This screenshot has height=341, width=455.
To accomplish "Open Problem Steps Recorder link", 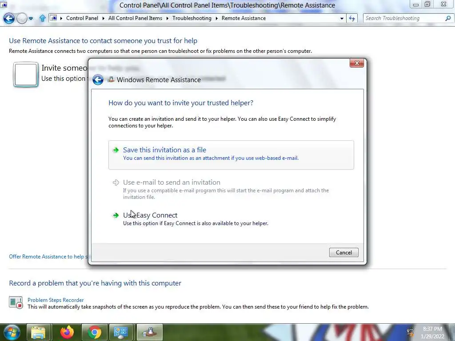I will click(x=56, y=300).
